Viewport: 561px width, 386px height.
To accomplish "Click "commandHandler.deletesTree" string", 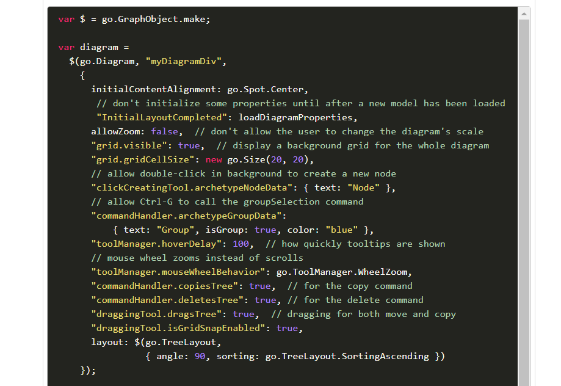I will point(167,300).
